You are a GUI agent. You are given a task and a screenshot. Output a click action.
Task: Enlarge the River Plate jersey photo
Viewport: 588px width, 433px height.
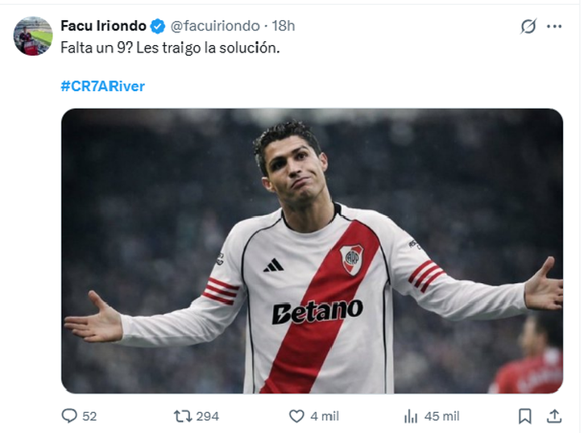coord(312,251)
